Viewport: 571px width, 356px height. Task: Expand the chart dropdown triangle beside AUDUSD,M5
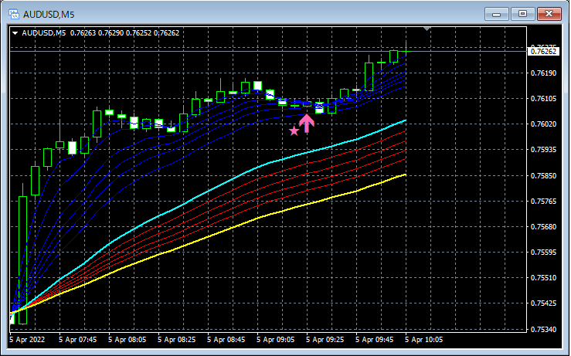click(x=15, y=33)
